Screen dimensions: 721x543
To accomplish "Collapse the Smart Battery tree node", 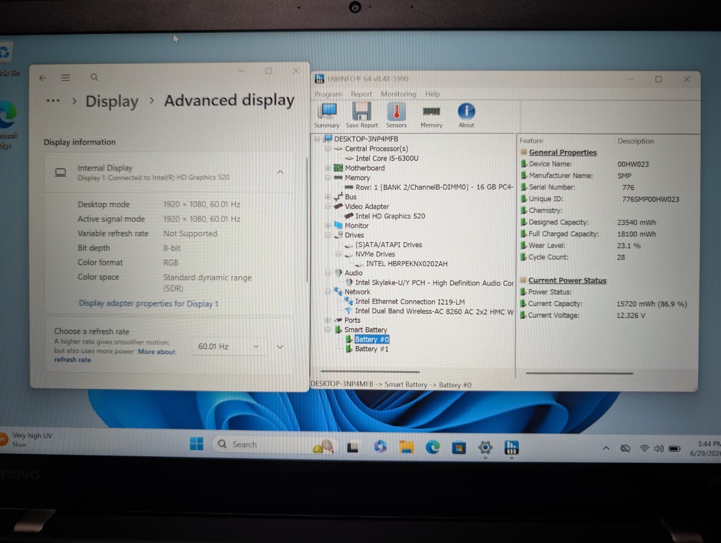I will tap(328, 330).
